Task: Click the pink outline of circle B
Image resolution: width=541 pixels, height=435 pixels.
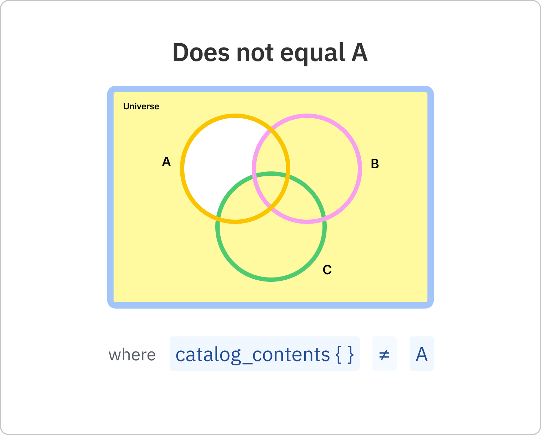Action: point(360,169)
